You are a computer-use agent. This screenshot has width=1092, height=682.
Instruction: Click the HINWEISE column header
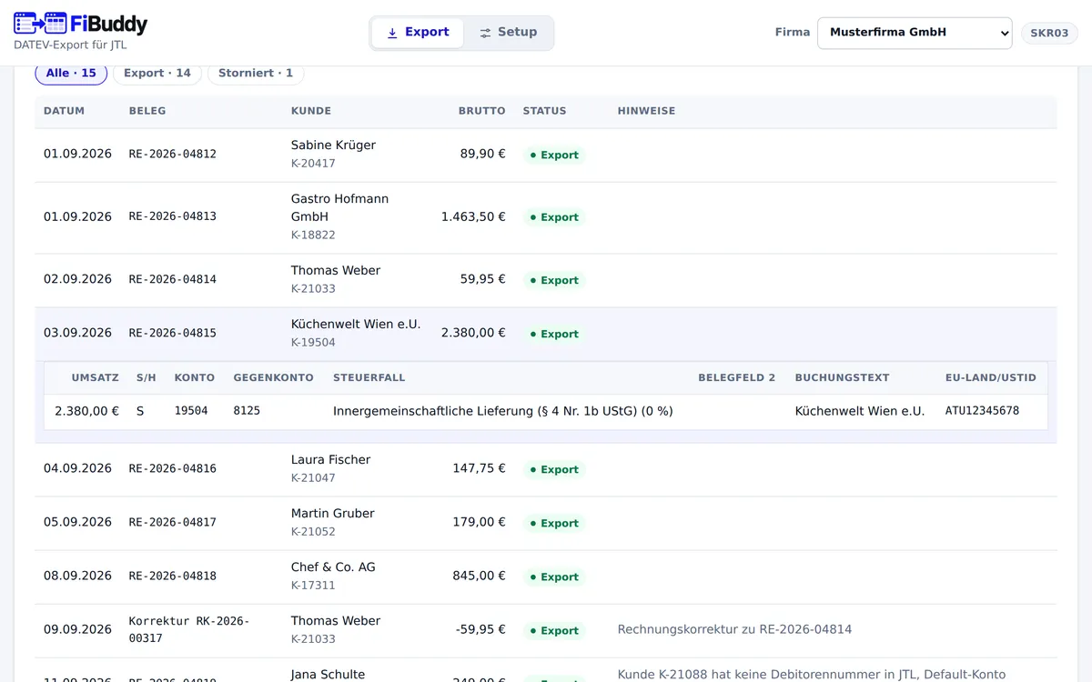coord(646,111)
